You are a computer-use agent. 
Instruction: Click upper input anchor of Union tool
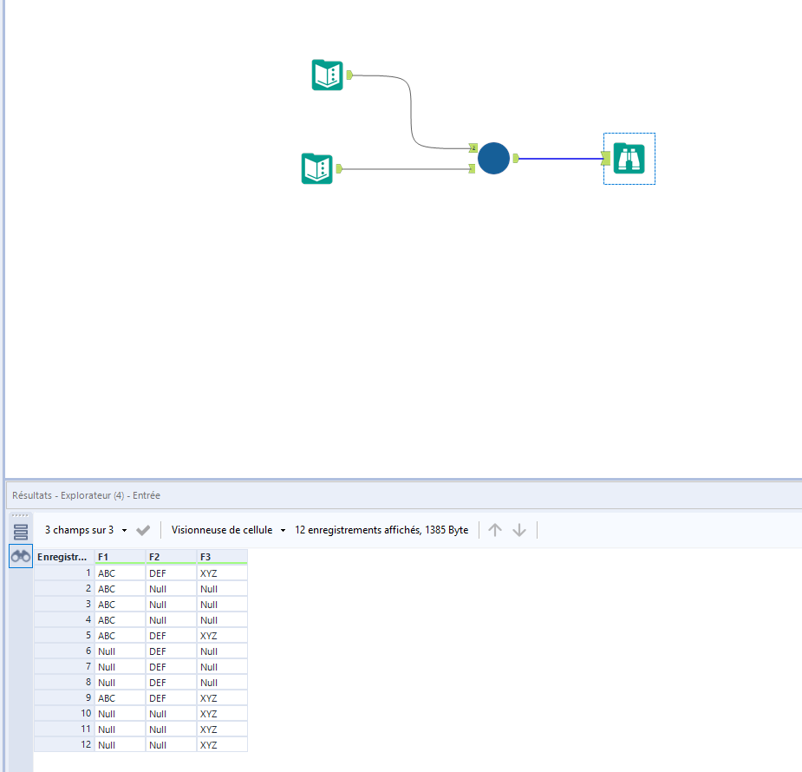point(473,147)
